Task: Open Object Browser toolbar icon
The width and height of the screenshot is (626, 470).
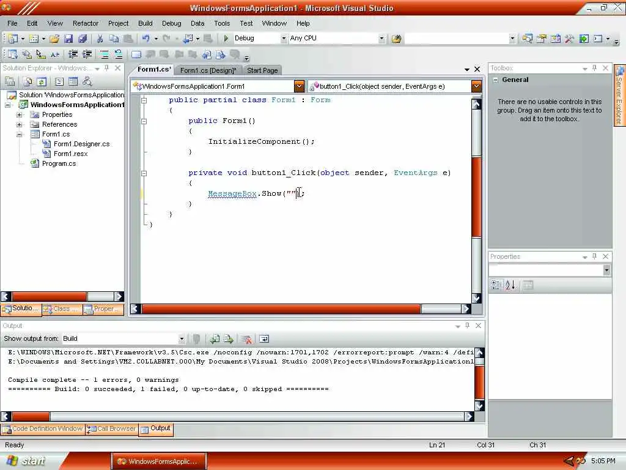Action: 555,39
